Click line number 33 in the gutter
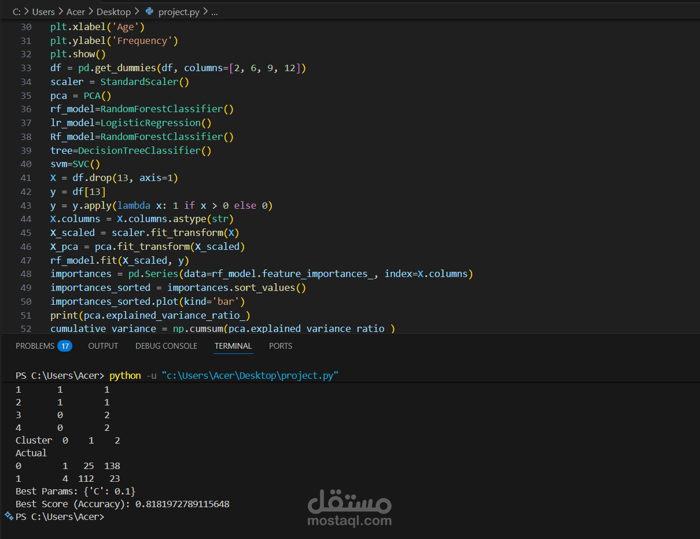Image resolution: width=700 pixels, height=539 pixels. pyautogui.click(x=26, y=68)
